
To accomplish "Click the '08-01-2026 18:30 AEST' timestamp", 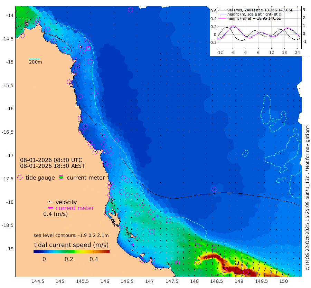I will 53,166.
